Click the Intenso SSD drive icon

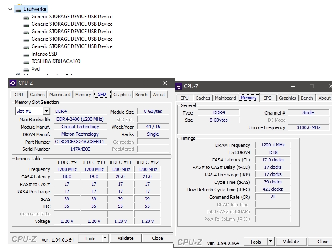coord(26,54)
